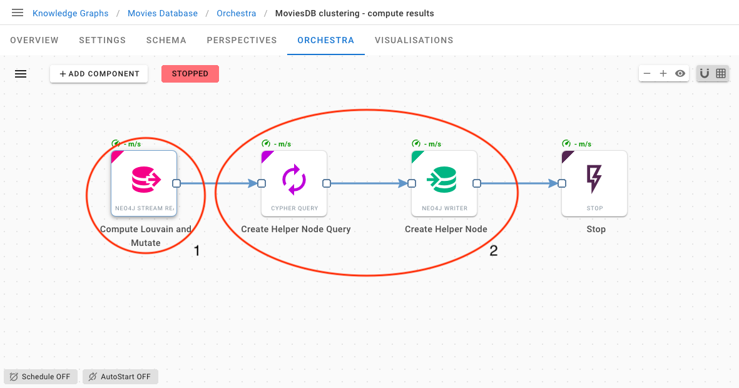Select the Neo4j Writer component icon
Image resolution: width=739 pixels, height=388 pixels.
(442, 180)
